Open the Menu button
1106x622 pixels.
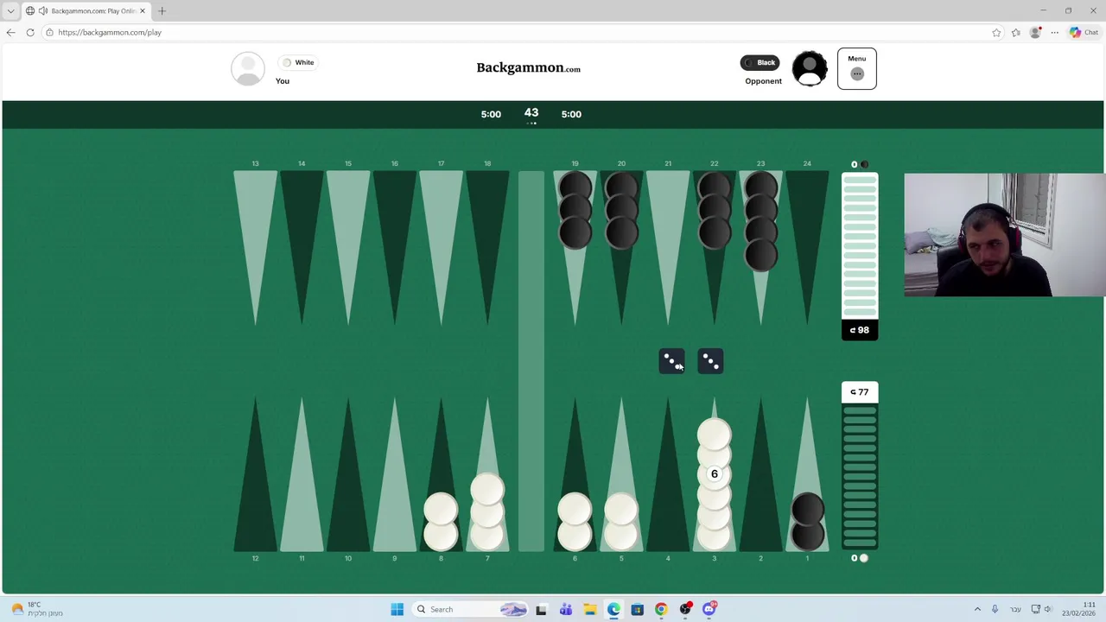856,68
